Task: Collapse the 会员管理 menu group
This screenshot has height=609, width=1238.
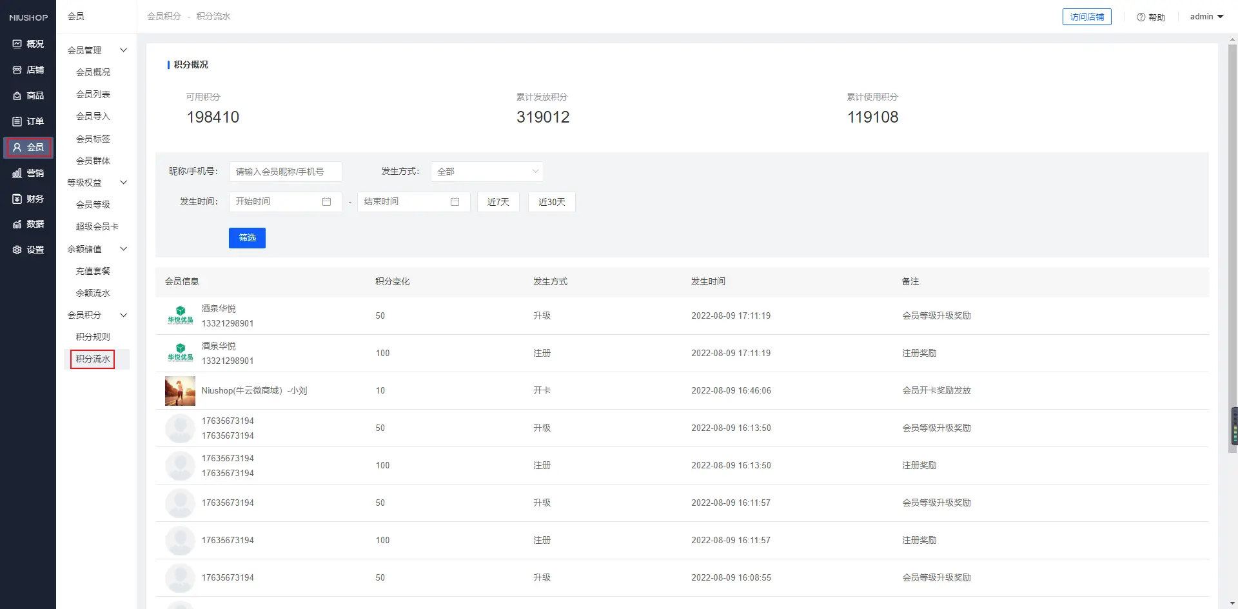Action: [x=123, y=50]
